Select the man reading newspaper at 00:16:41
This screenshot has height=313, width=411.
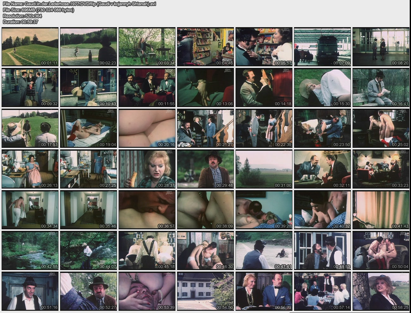[x=381, y=87]
